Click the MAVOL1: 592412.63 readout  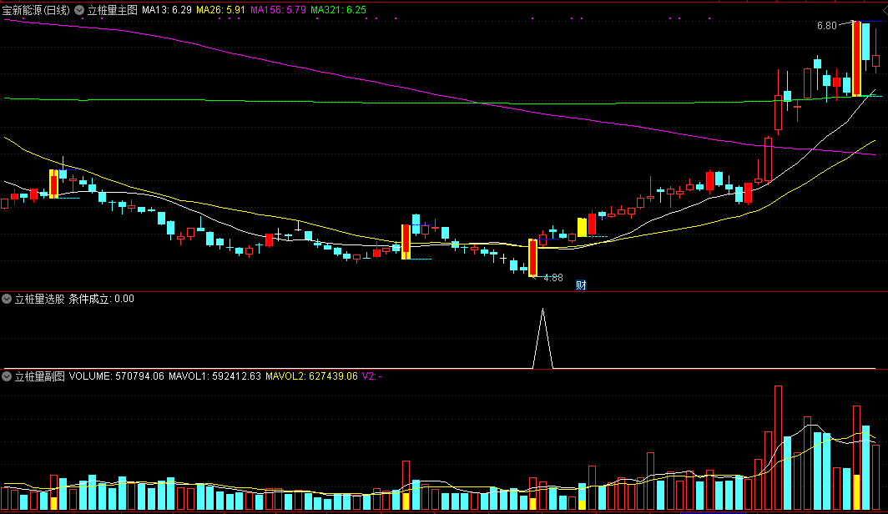click(214, 376)
